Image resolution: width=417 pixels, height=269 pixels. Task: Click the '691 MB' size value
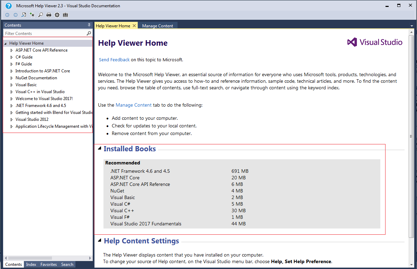(x=240, y=171)
